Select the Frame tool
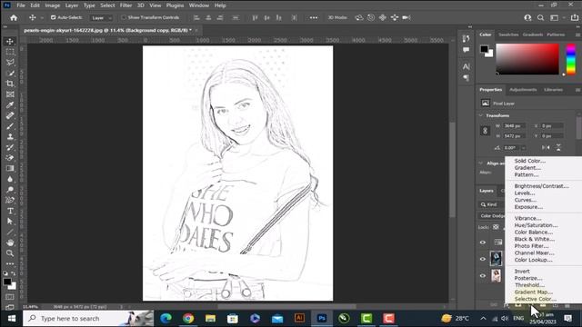This screenshot has width=582, height=327. 10,94
